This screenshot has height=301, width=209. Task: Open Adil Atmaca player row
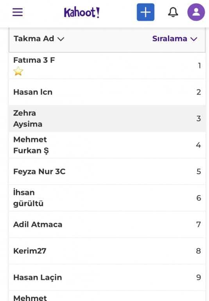click(x=107, y=225)
